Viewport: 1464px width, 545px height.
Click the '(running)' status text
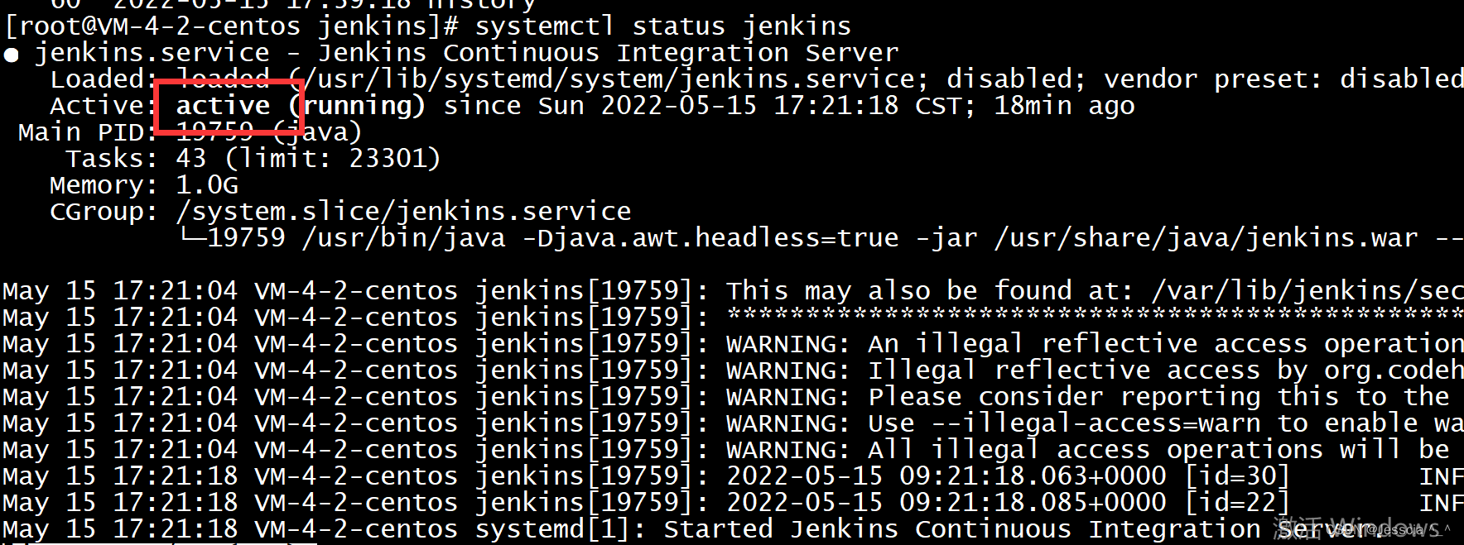coord(357,106)
